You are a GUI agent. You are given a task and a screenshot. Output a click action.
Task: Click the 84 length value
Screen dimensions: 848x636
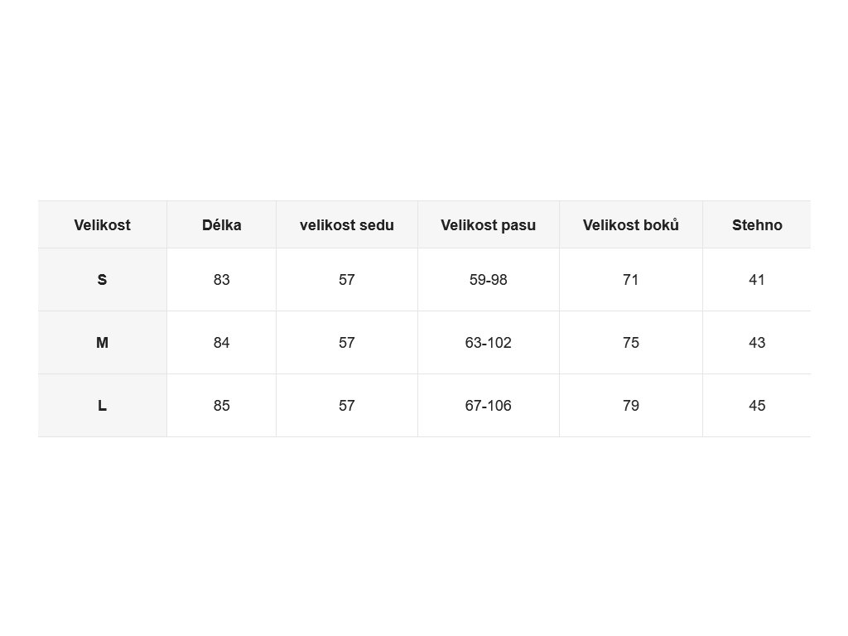(222, 342)
